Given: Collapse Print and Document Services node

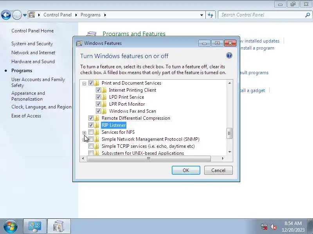Looking at the screenshot, I should pos(84,83).
